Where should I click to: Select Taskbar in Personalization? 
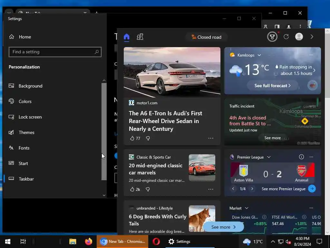53,179
